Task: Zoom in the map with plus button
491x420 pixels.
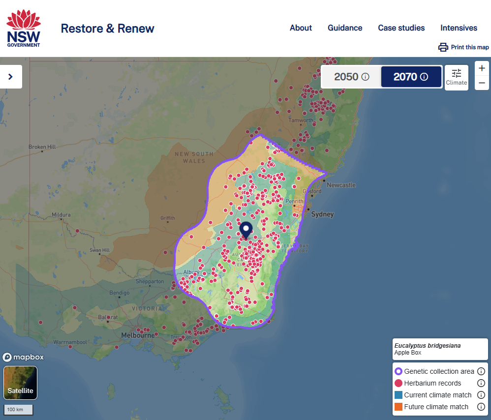Action: (482, 68)
